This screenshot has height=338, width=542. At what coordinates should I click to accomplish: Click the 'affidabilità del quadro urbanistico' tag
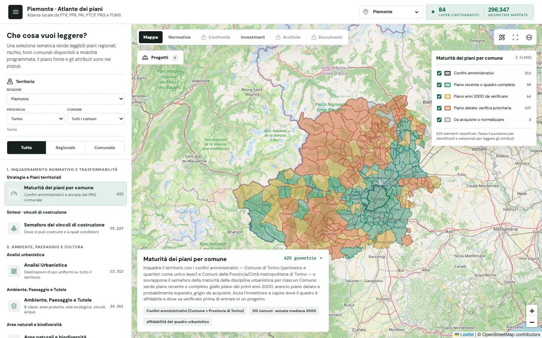point(178,322)
